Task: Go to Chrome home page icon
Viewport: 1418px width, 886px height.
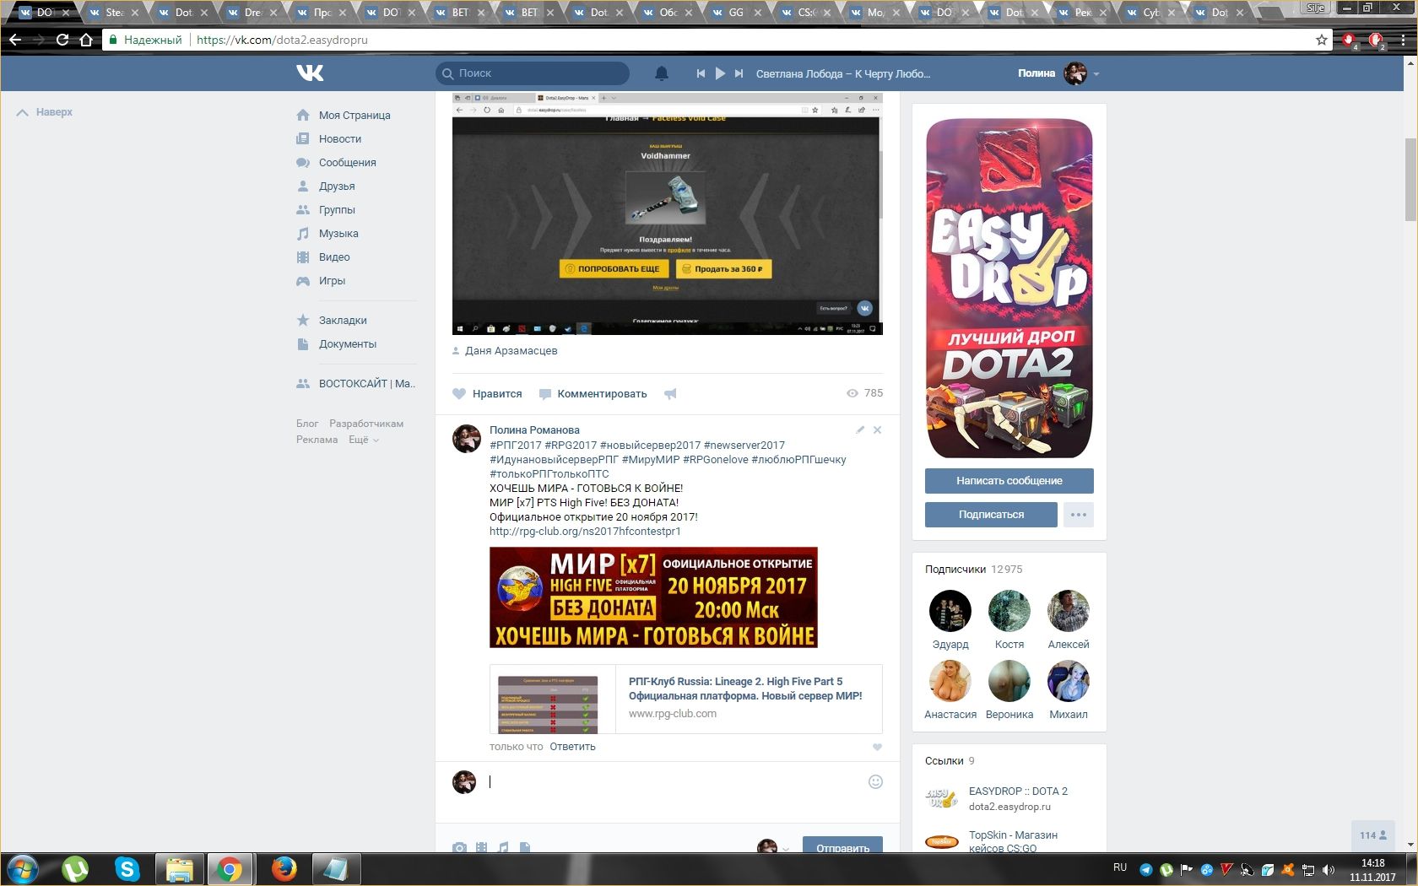Action: coord(85,40)
